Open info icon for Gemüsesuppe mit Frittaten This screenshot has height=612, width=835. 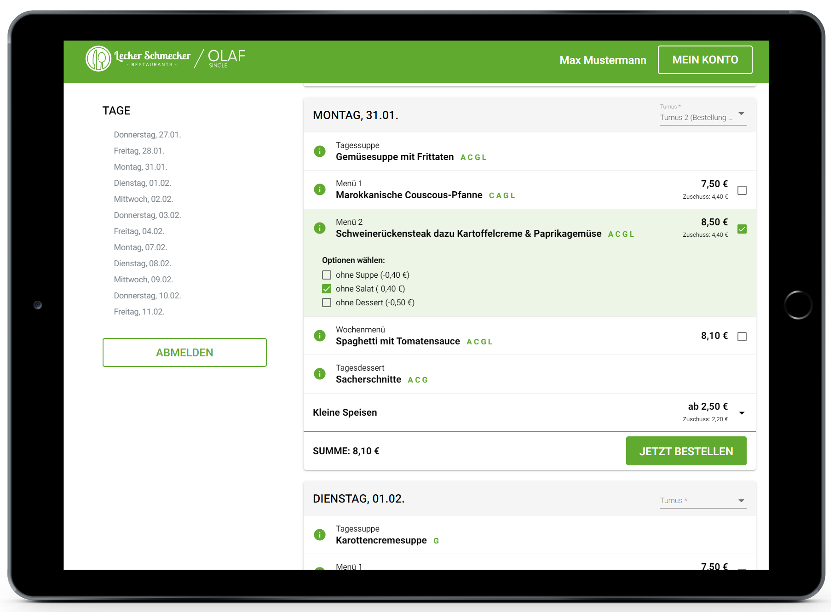click(320, 151)
